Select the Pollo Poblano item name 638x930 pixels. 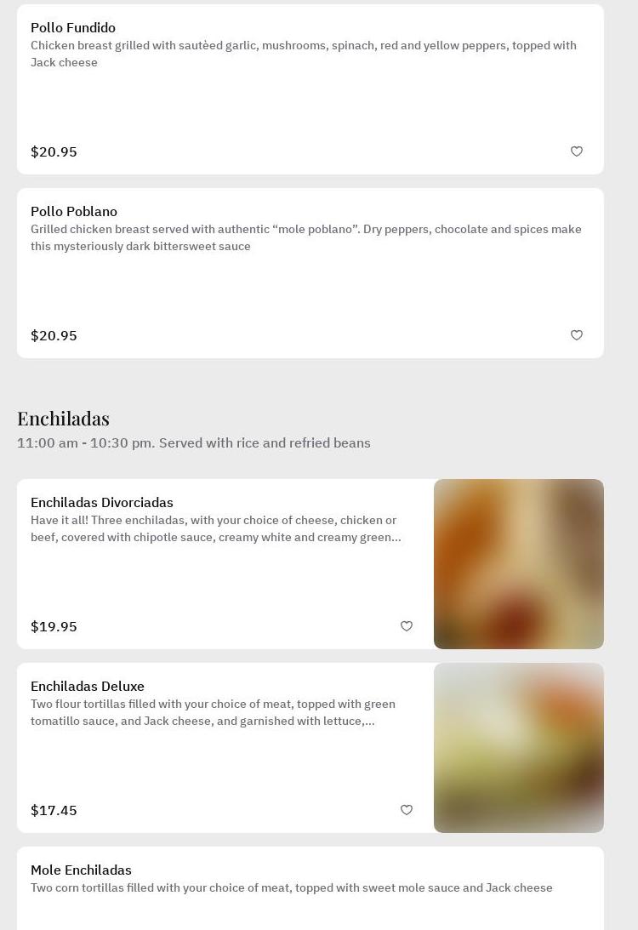coord(74,212)
